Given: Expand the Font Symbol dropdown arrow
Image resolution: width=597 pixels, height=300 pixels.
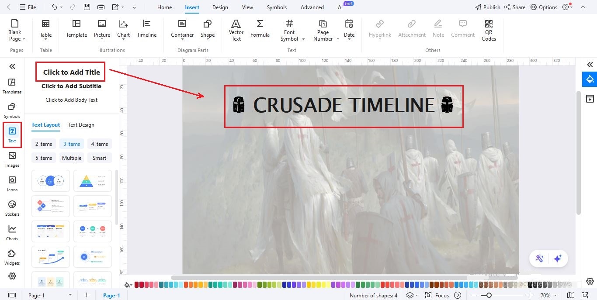Looking at the screenshot, I should coord(303,39).
